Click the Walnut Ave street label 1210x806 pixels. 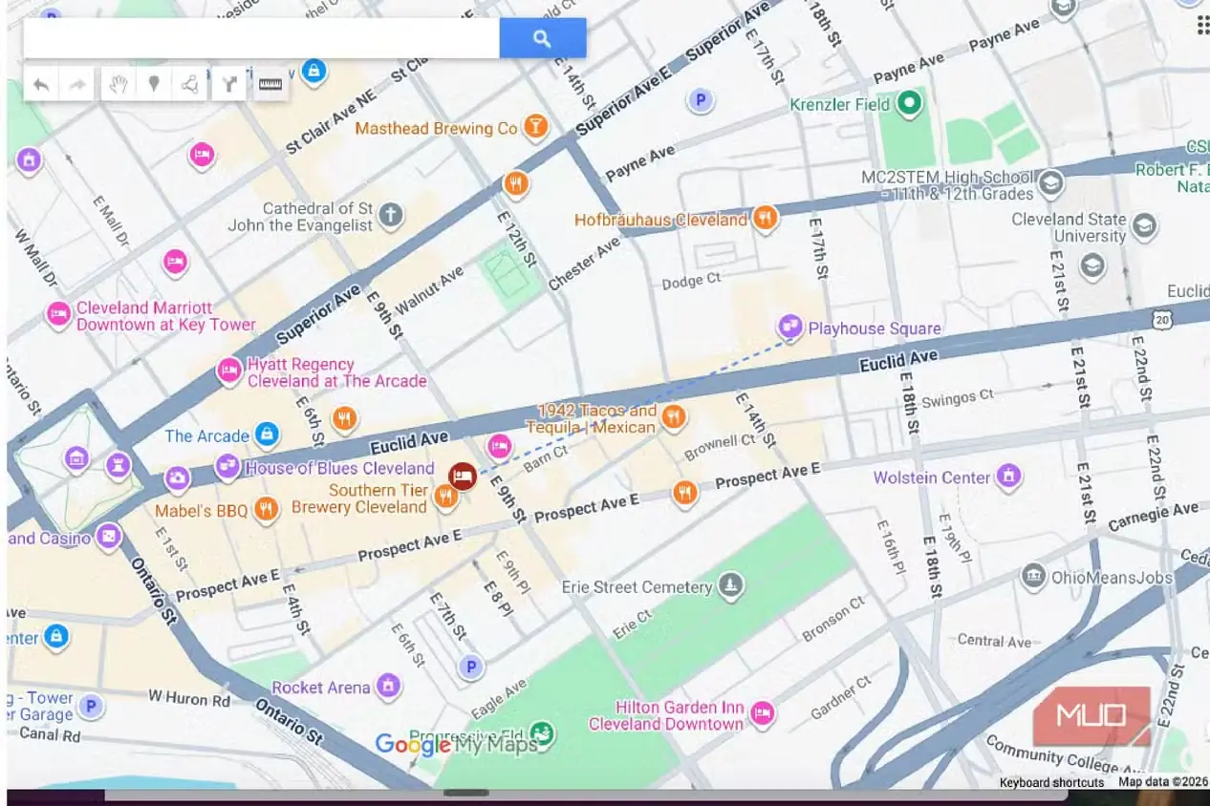[430, 289]
